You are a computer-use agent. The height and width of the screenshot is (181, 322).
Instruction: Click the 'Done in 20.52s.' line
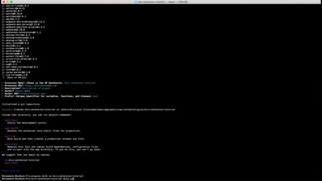point(17,78)
